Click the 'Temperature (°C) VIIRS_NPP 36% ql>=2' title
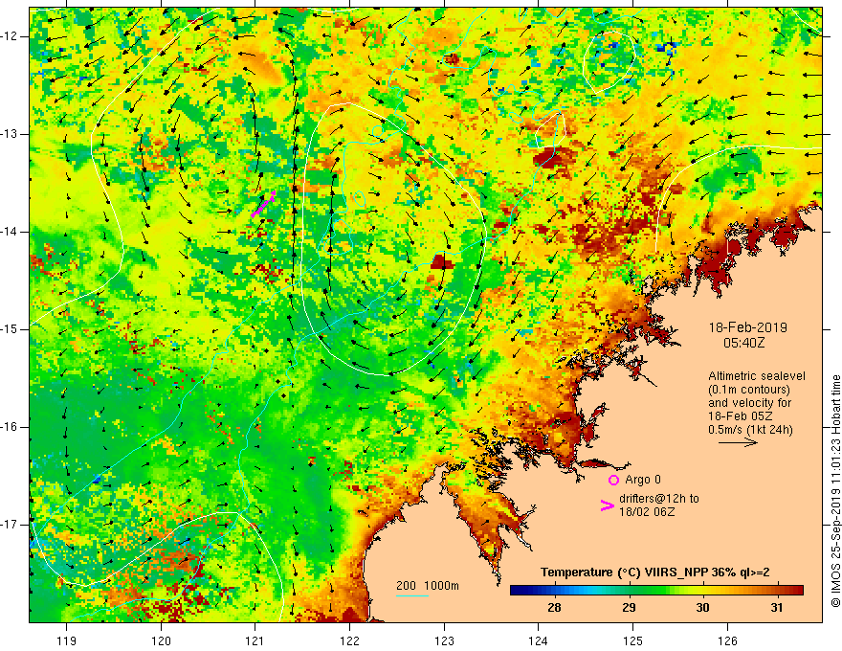Image resolution: width=842 pixels, height=651 pixels. coord(655,572)
